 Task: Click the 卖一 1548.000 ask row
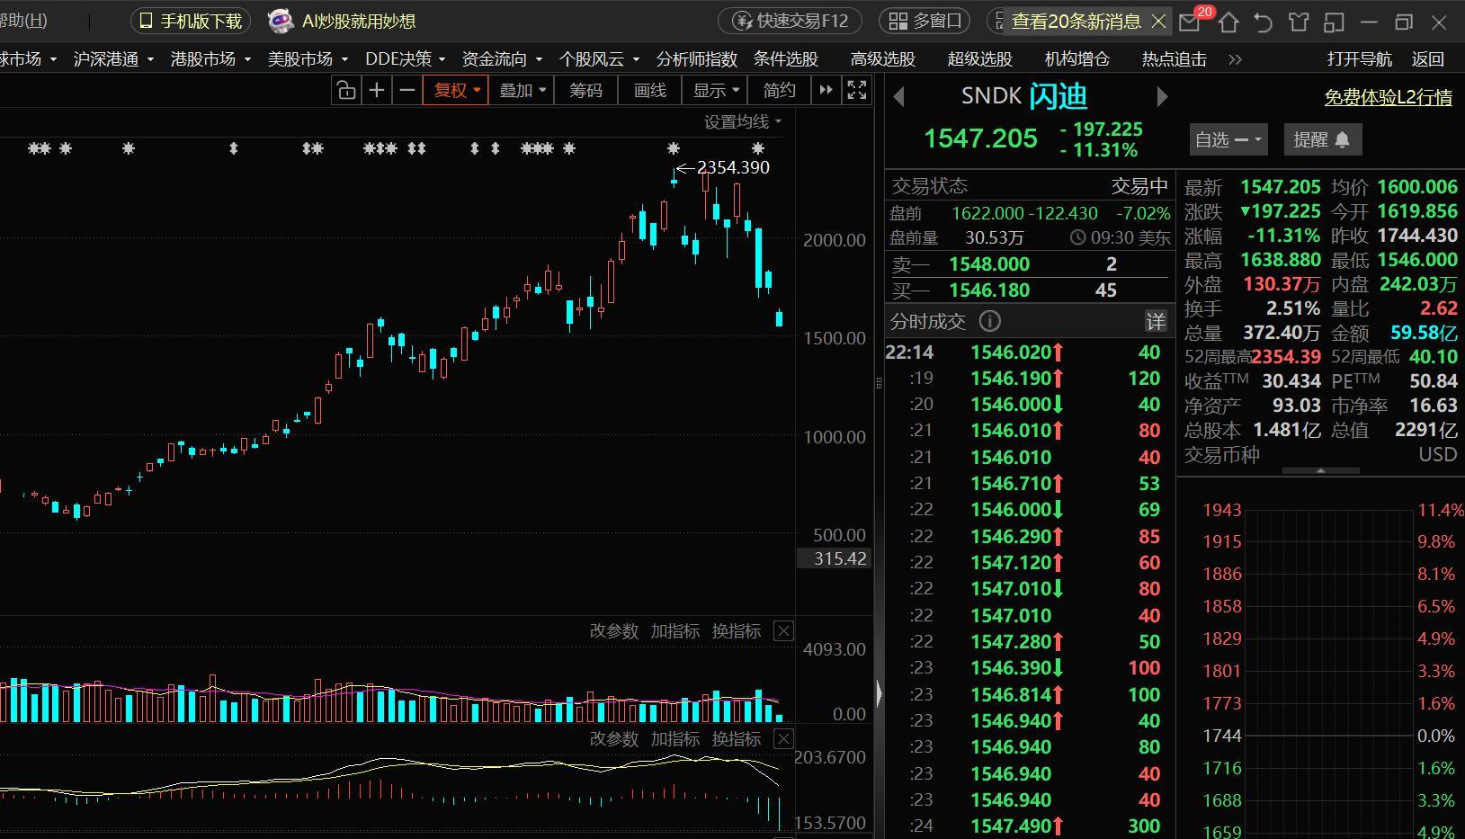point(1028,264)
